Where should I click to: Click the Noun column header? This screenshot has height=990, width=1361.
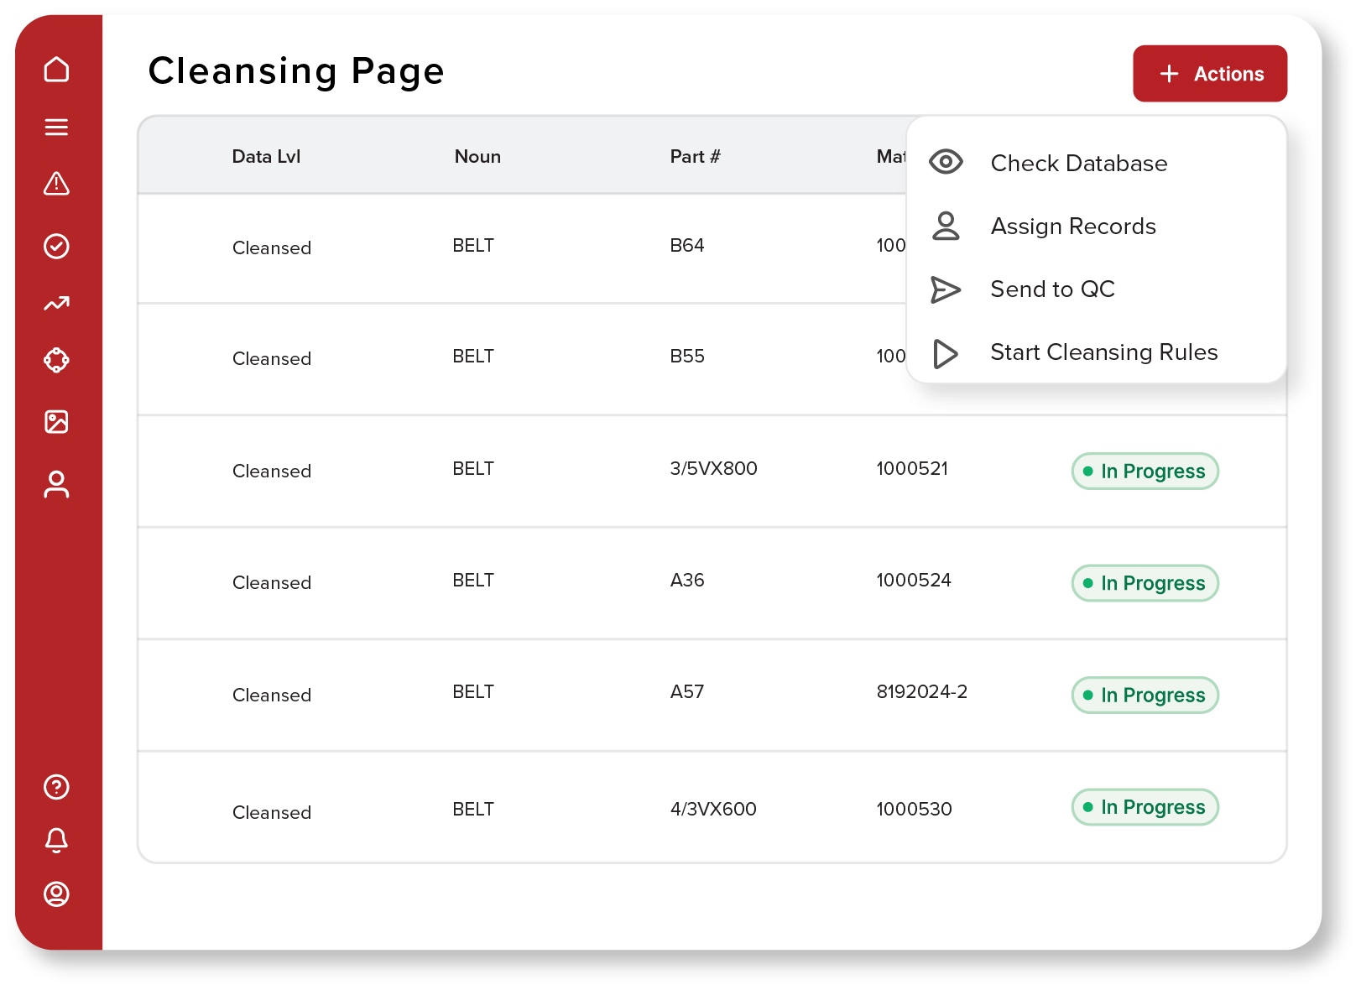(477, 157)
